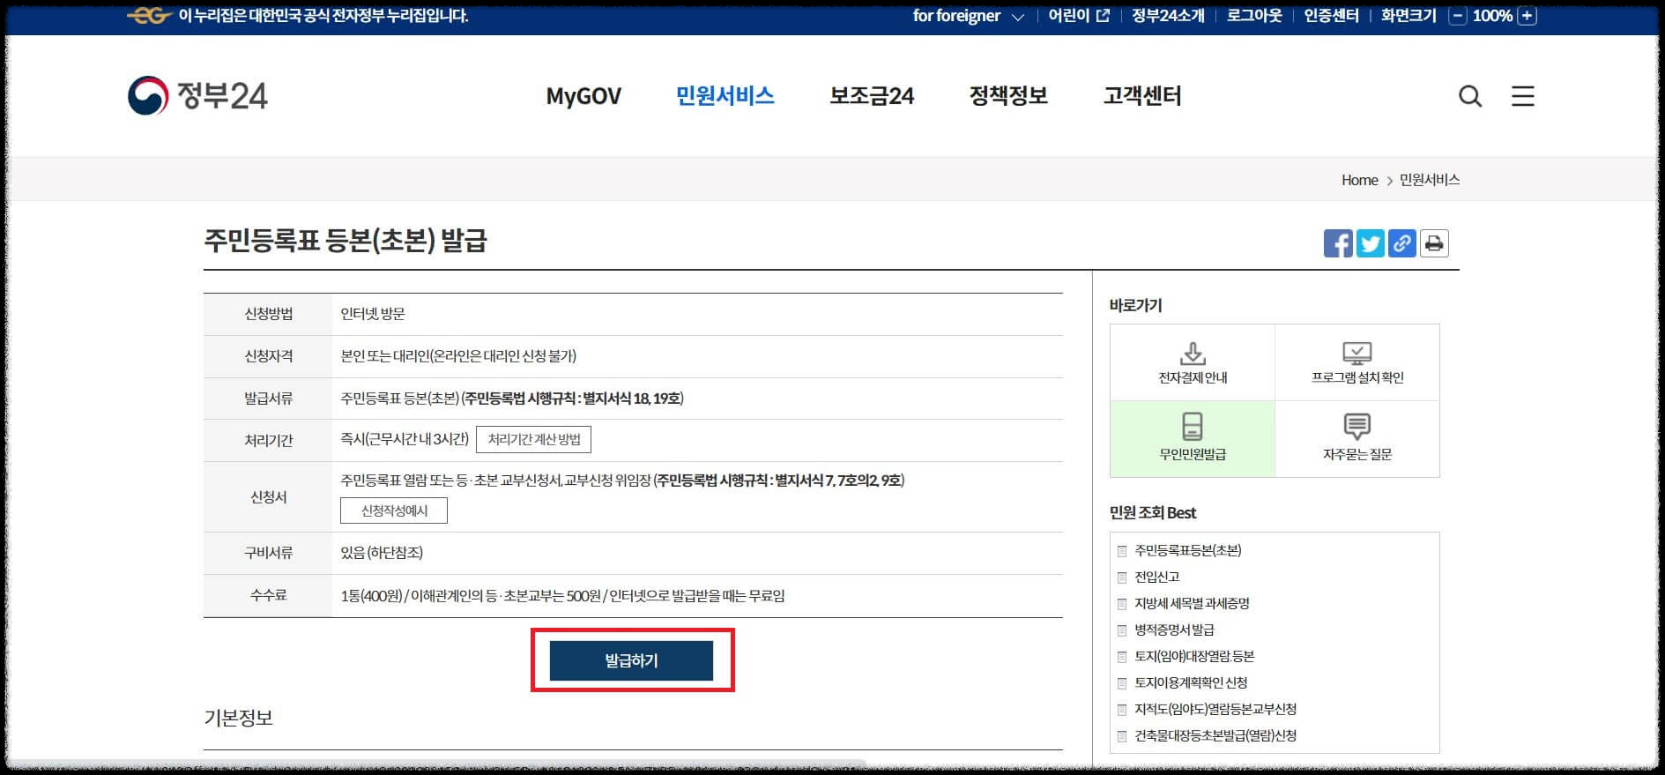Copy page link icon
Viewport: 1665px width, 775px height.
1401,243
